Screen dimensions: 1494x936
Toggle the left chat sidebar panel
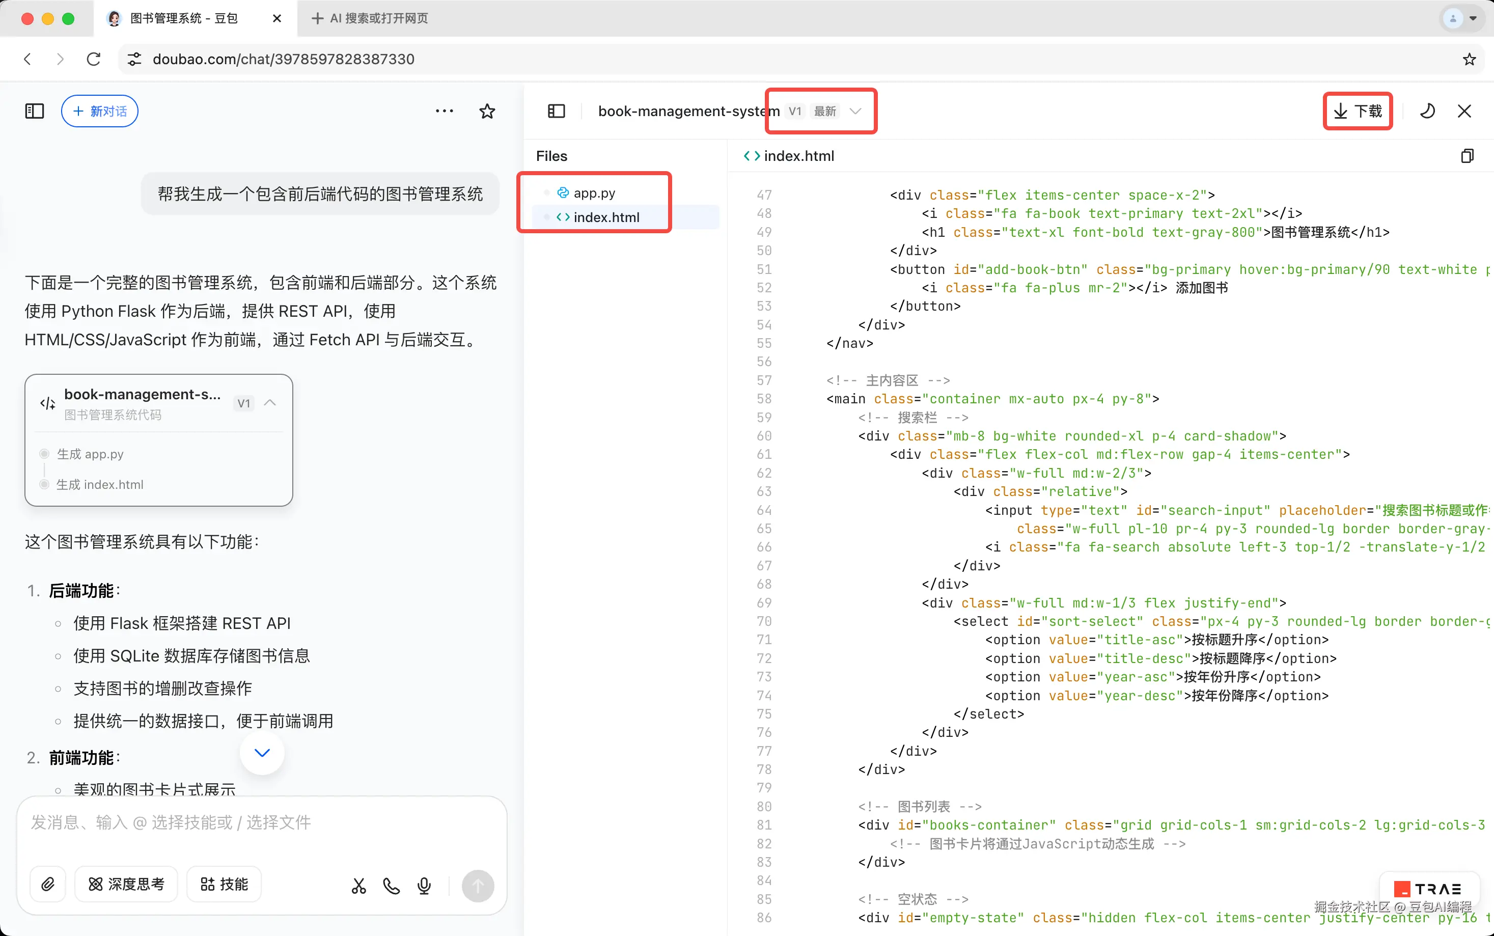(35, 112)
